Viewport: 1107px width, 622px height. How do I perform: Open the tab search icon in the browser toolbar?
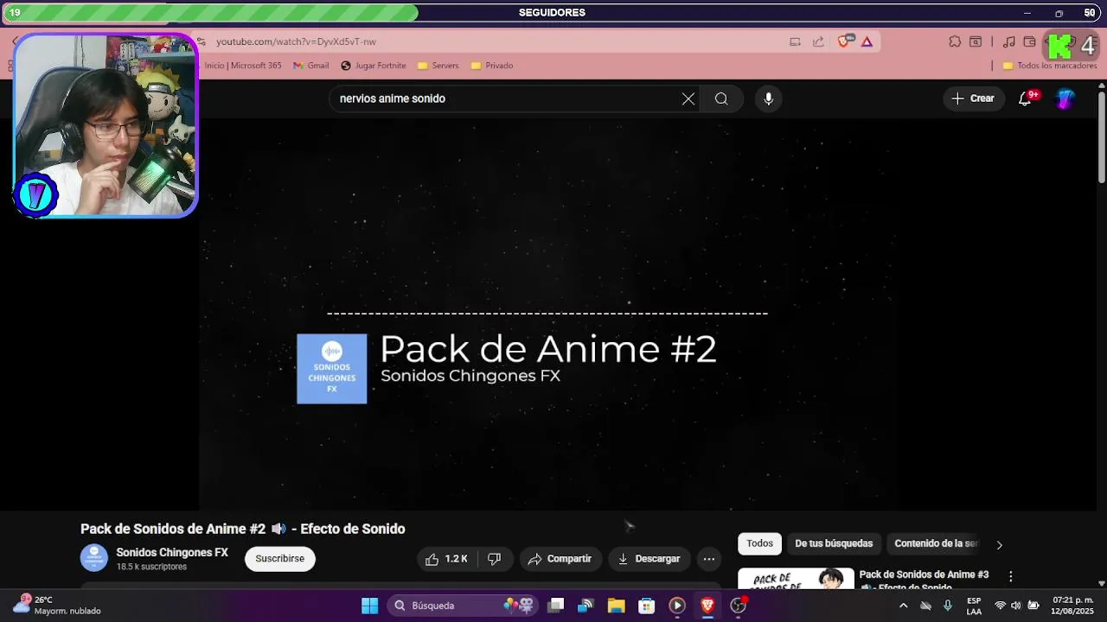tap(976, 41)
